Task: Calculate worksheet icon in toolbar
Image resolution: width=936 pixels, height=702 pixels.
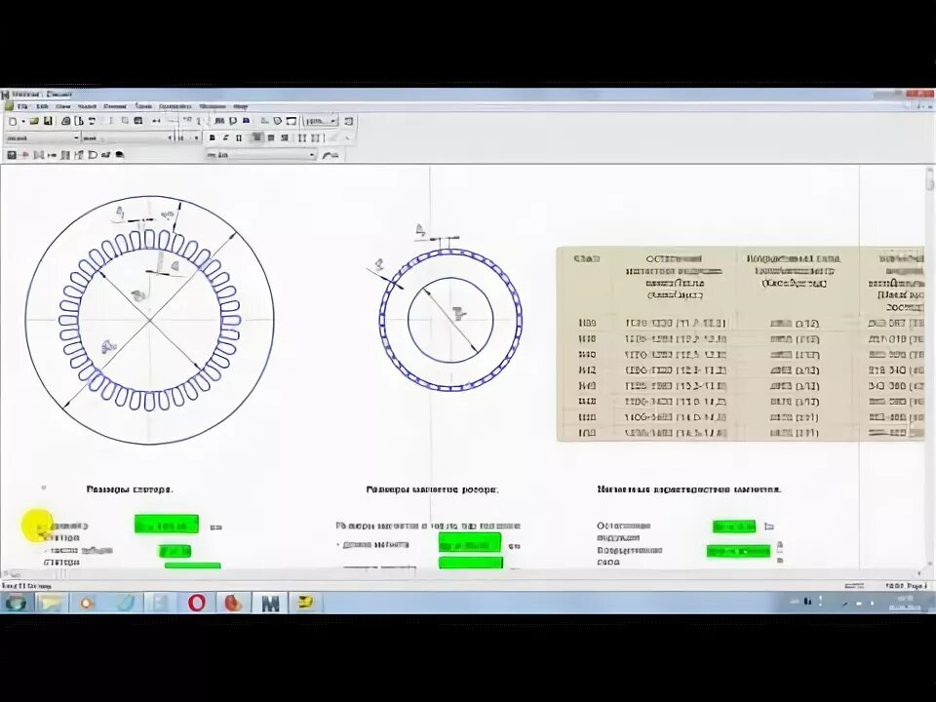Action: coord(246,121)
